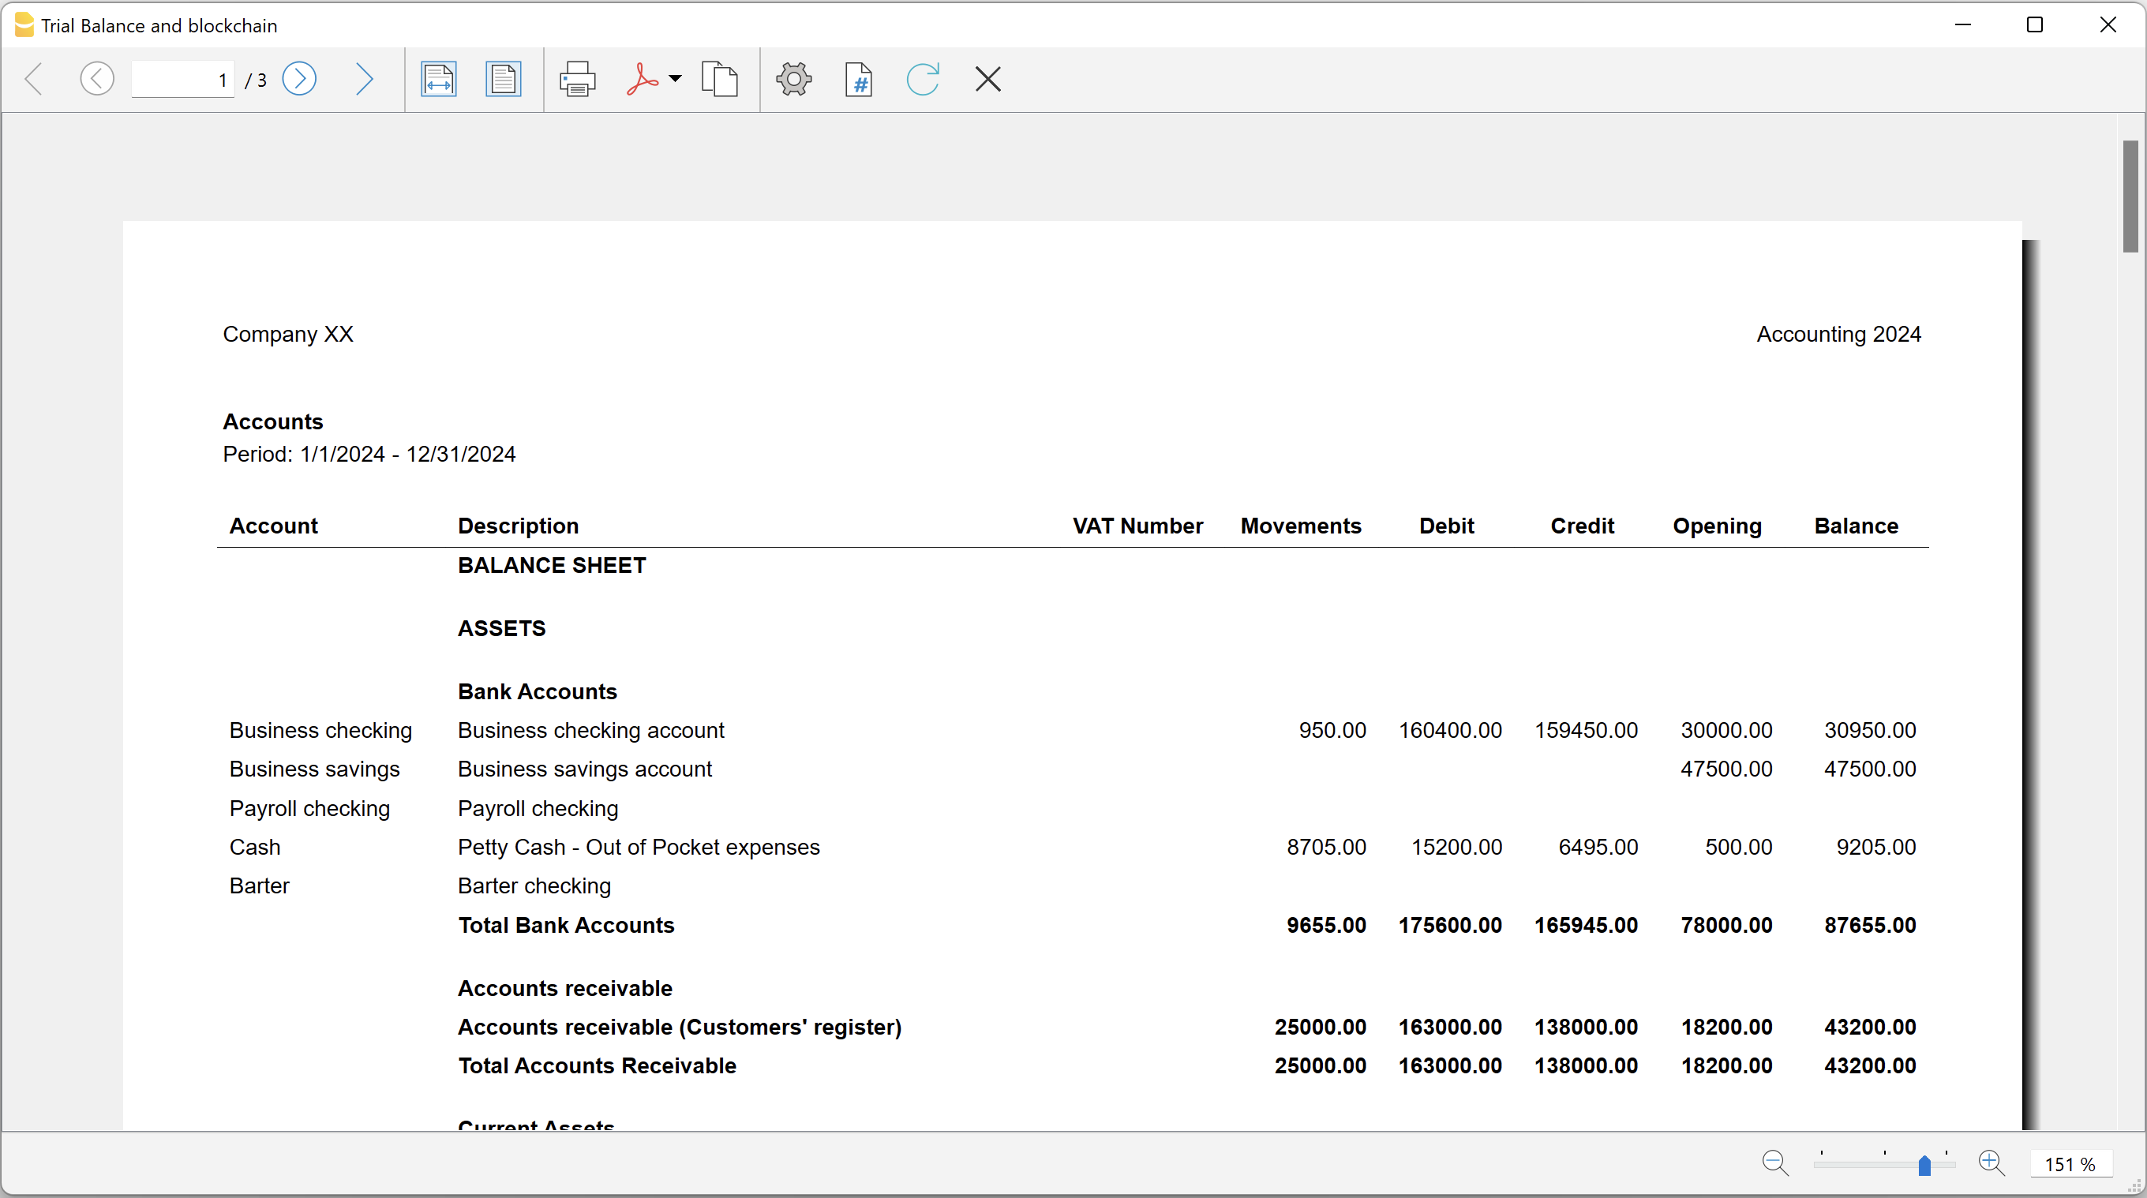Viewport: 2147px width, 1198px height.
Task: Go to next page circled arrow
Action: (299, 80)
